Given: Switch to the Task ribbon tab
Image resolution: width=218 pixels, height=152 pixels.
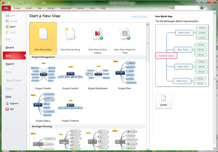Looking at the screenshot, I should (40, 8).
